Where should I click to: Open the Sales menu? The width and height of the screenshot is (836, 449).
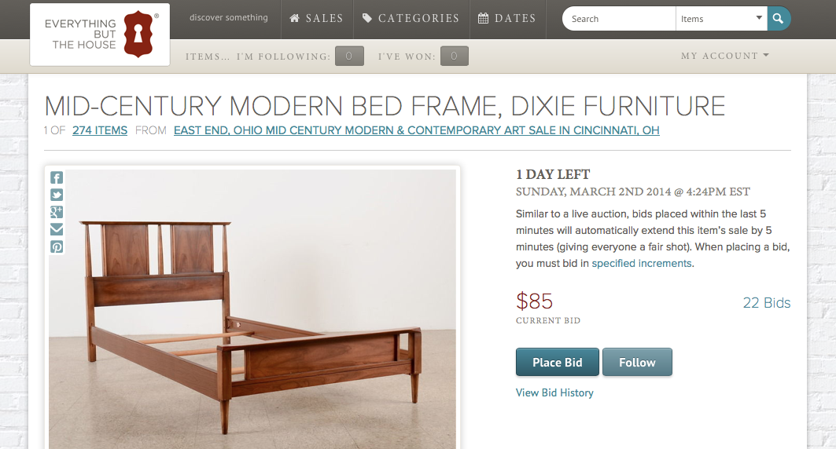316,19
